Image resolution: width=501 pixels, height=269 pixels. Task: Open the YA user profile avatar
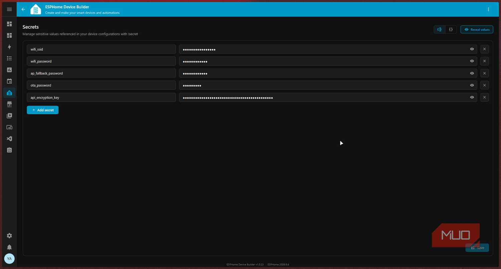coord(9,259)
